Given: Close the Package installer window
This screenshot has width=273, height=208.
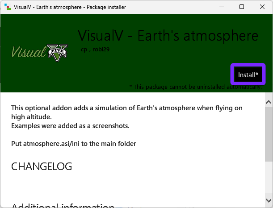Looking at the screenshot, I should (x=262, y=7).
